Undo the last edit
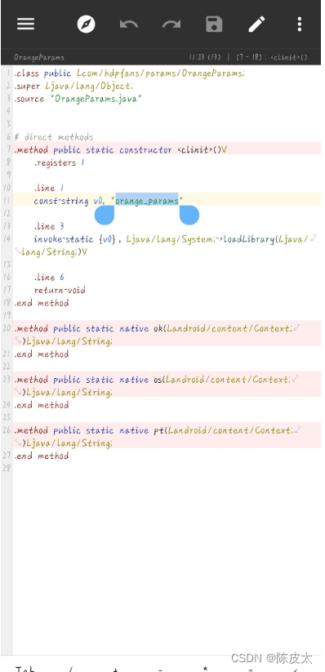 tap(129, 24)
